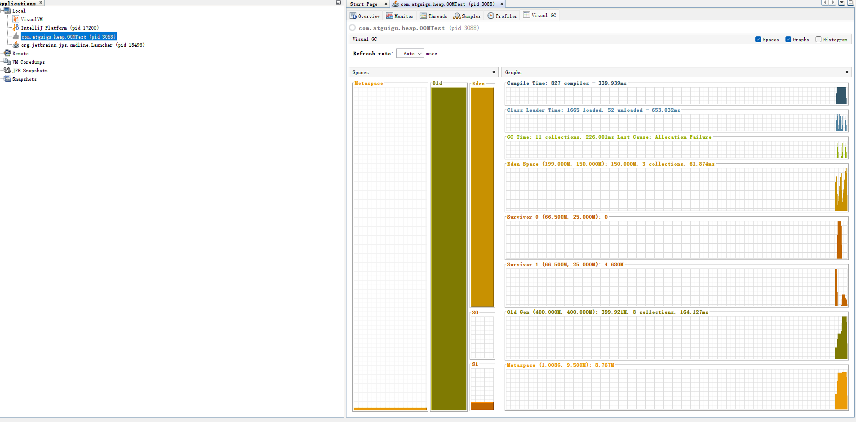This screenshot has width=856, height=422.
Task: Click the GC Time graph
Action: (x=676, y=149)
